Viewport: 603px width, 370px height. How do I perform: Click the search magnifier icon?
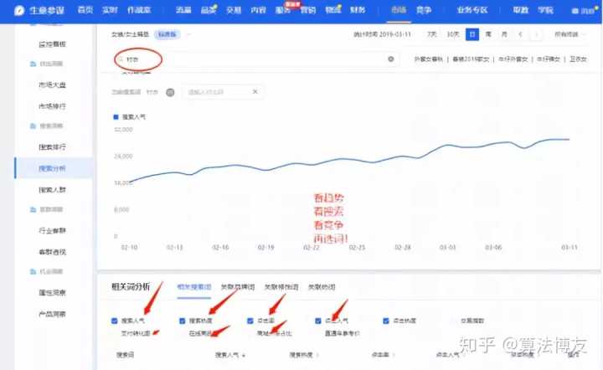pos(121,59)
